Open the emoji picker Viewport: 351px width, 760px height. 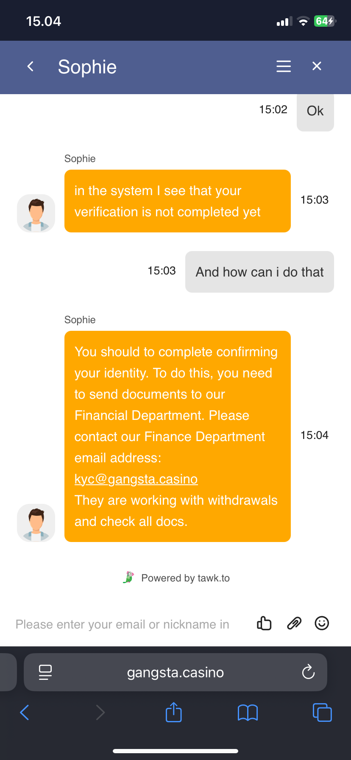pyautogui.click(x=322, y=623)
